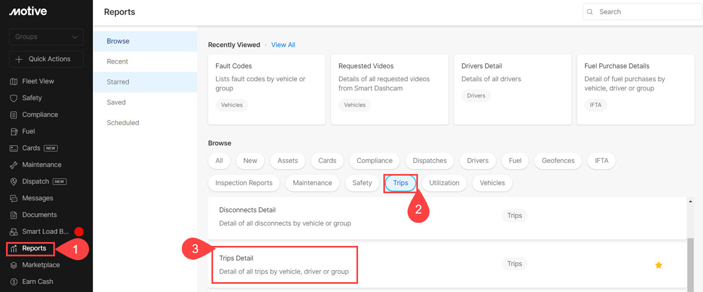Open the Fault Codes report card
The height and width of the screenshot is (292, 703).
266,89
